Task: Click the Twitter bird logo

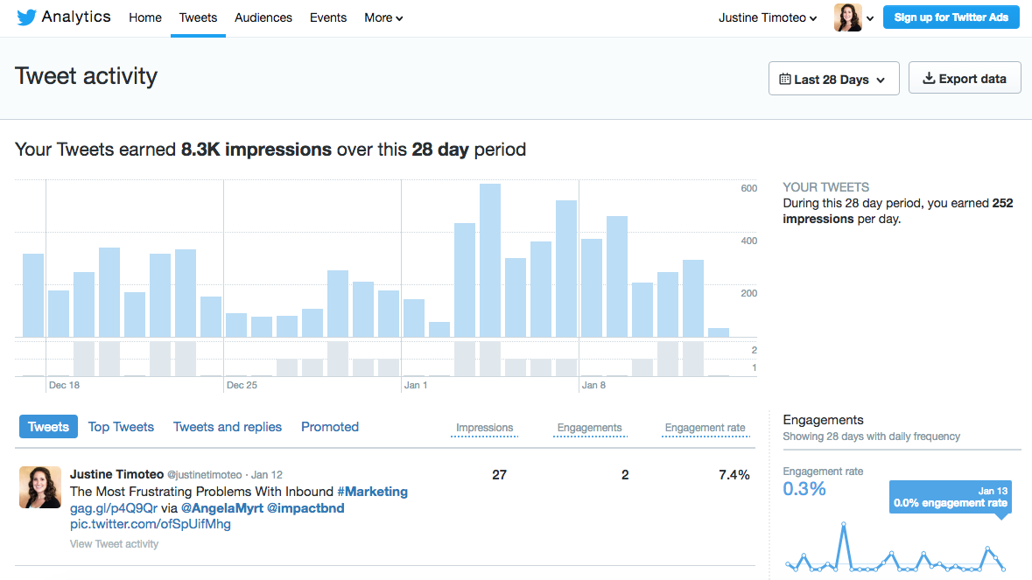Action: point(26,17)
